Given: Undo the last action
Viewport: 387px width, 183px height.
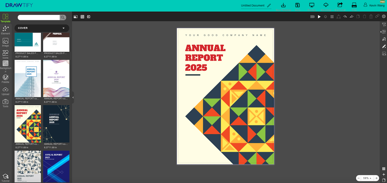Looking at the screenshot, I should coord(345,16).
